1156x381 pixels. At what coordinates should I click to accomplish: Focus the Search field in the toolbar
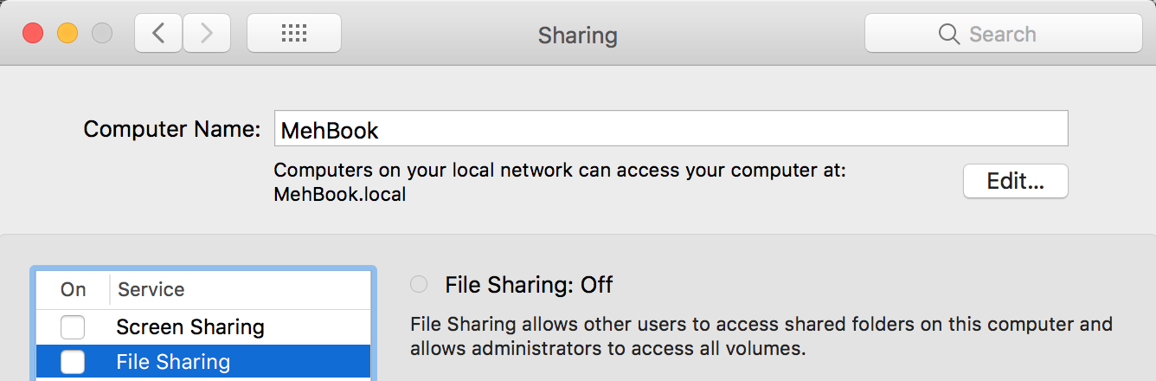click(1003, 35)
